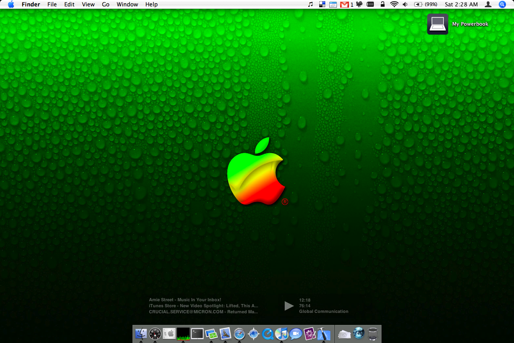
Task: Open Spotlight search magnifier
Action: click(x=502, y=4)
